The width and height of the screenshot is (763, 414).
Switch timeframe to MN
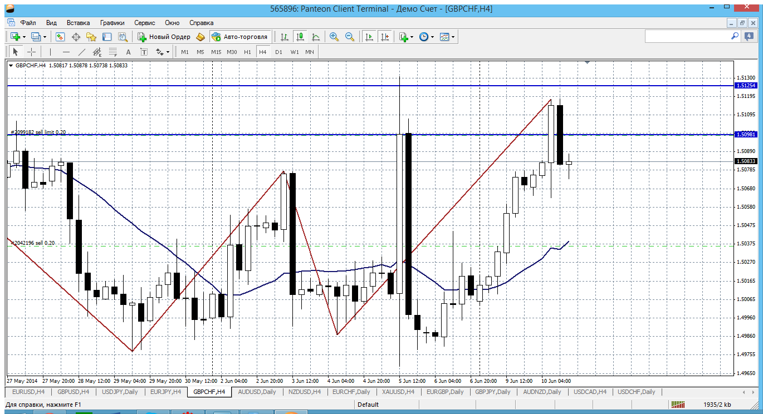pos(310,52)
